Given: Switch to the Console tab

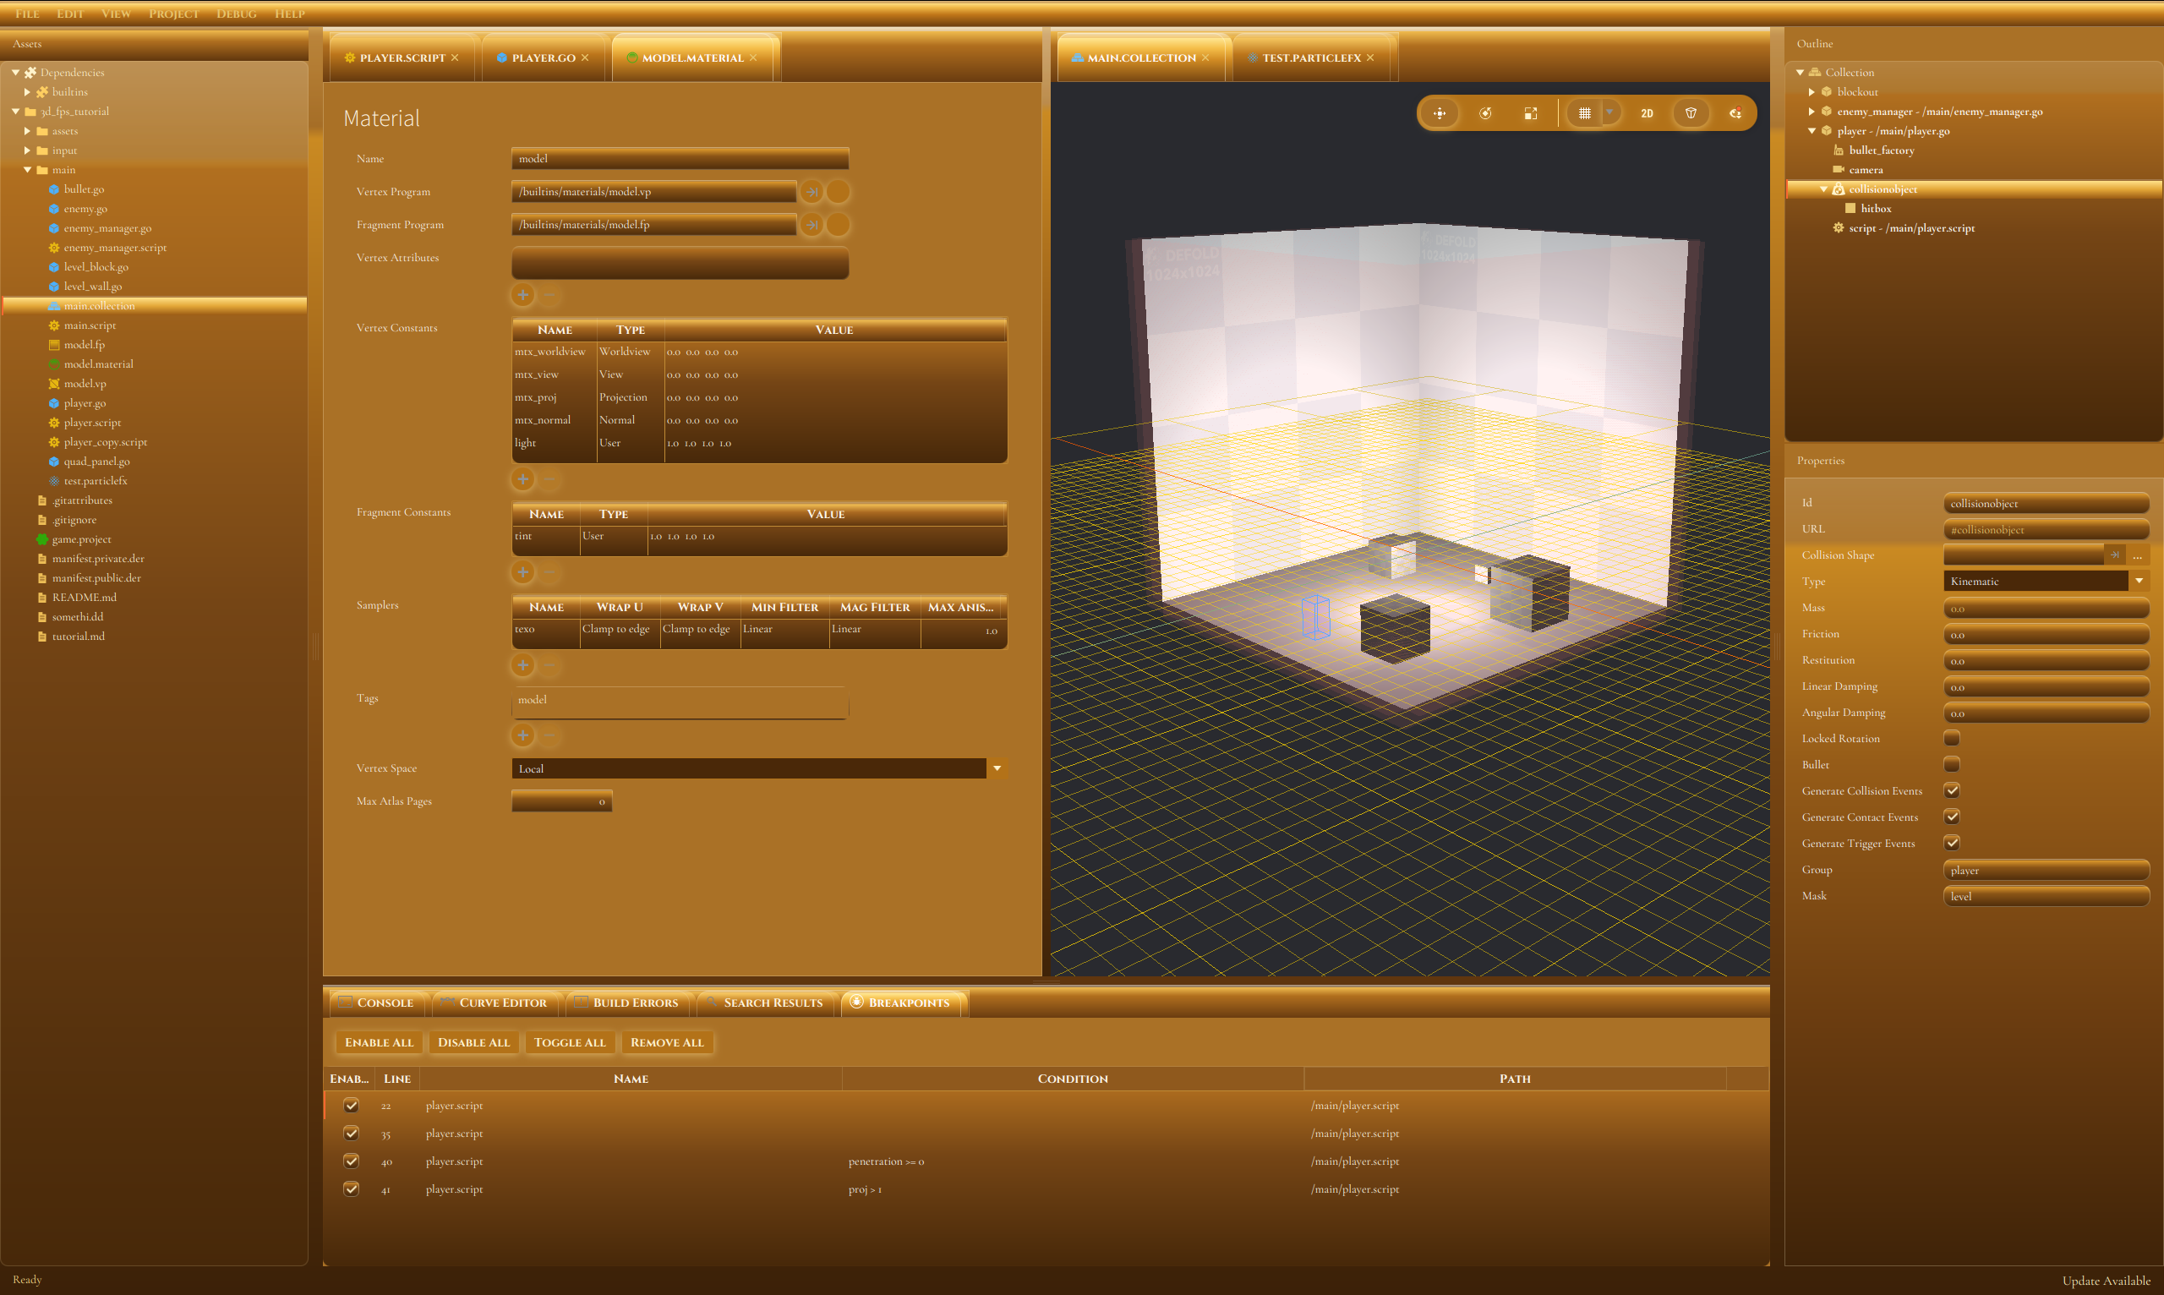Looking at the screenshot, I should 377,1003.
